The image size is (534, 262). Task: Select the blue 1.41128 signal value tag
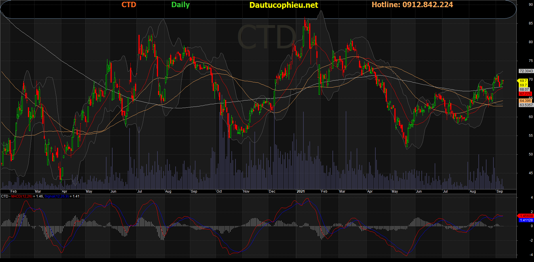(526, 220)
